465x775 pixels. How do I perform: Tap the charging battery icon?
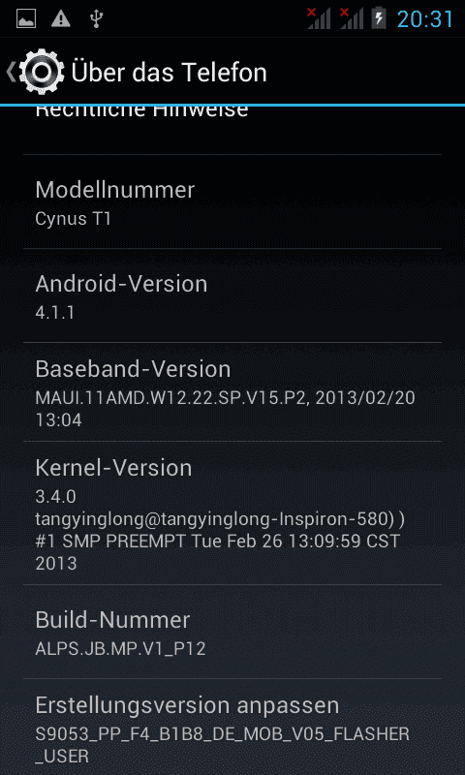pos(379,18)
